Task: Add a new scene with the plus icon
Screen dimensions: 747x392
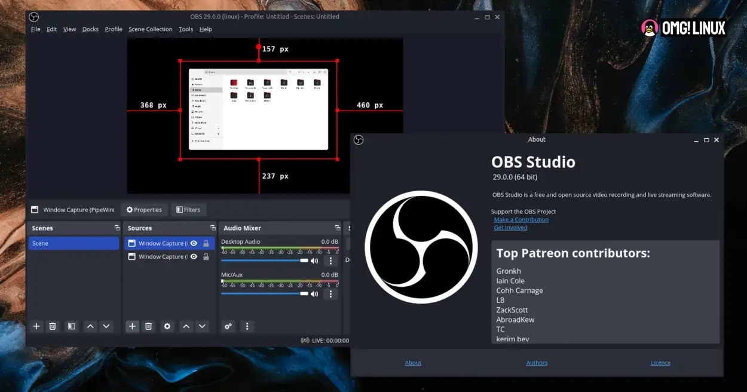Action: tap(36, 326)
